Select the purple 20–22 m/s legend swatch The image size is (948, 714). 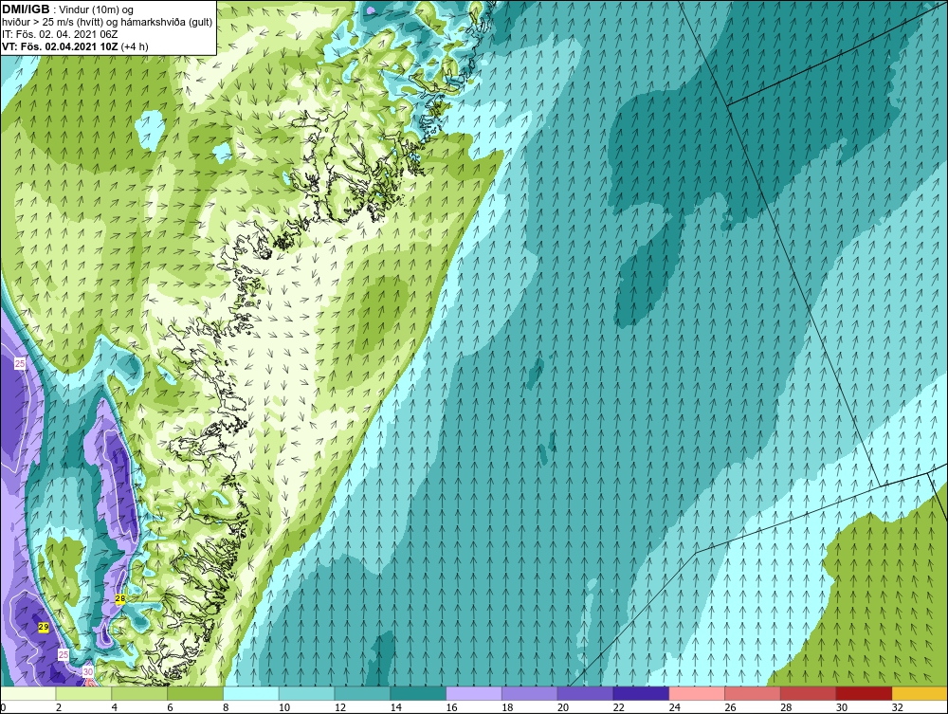(585, 693)
